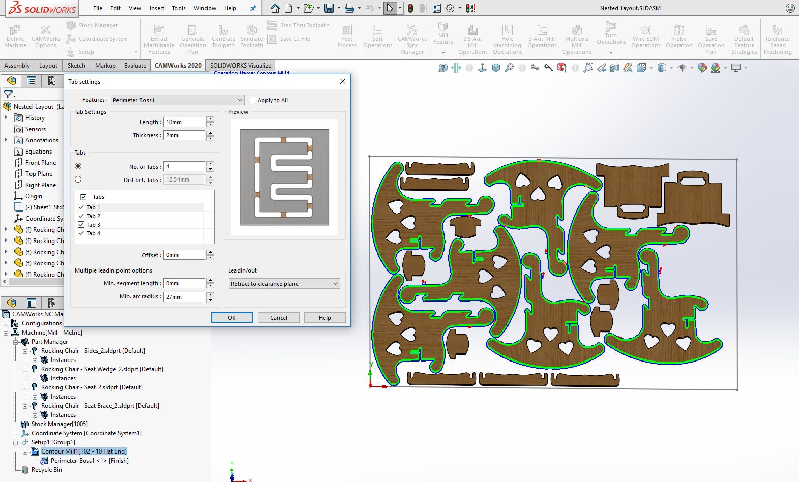
Task: Open the Mill Feature dropdown arrow
Action: click(x=443, y=53)
